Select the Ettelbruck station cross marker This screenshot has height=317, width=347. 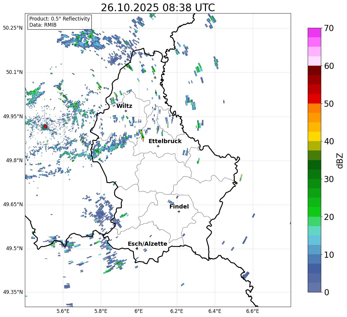click(158, 146)
